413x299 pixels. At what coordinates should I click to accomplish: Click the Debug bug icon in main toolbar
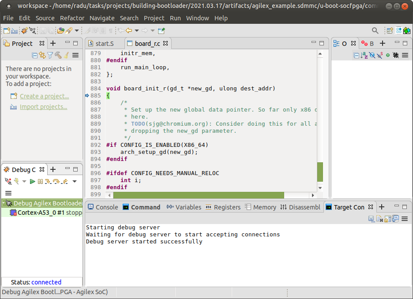[25, 30]
